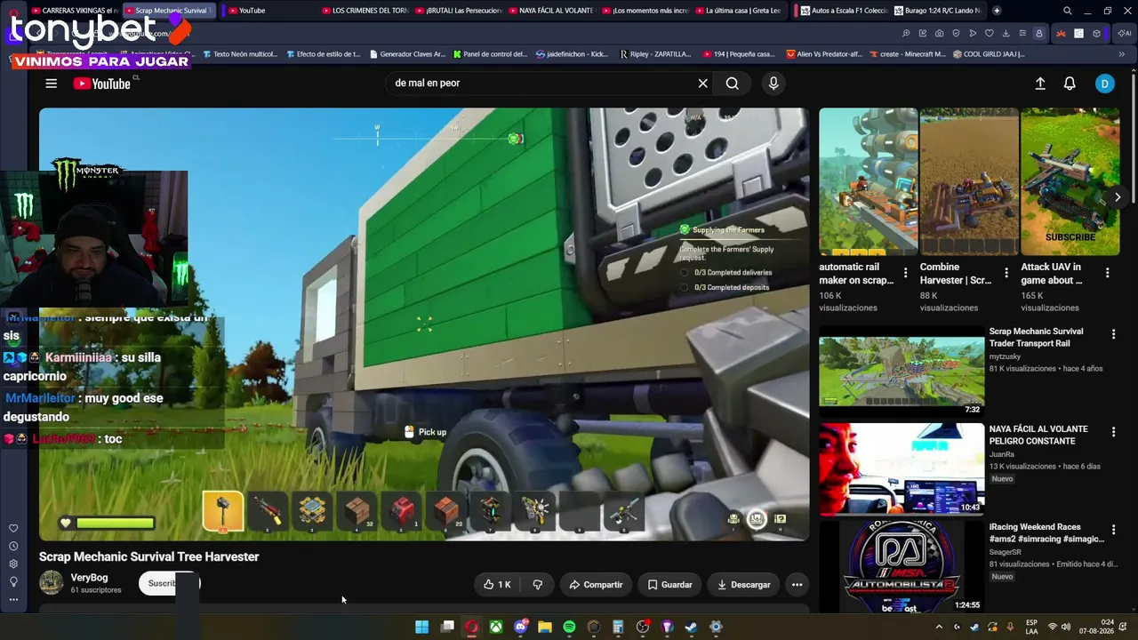The width and height of the screenshot is (1138, 640).
Task: Open the YouTube upload/create button
Action: coord(1040,84)
